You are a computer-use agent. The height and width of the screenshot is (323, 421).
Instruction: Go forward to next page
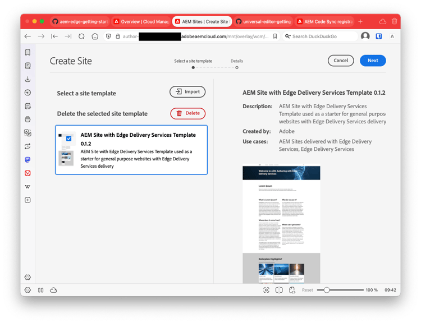41,36
